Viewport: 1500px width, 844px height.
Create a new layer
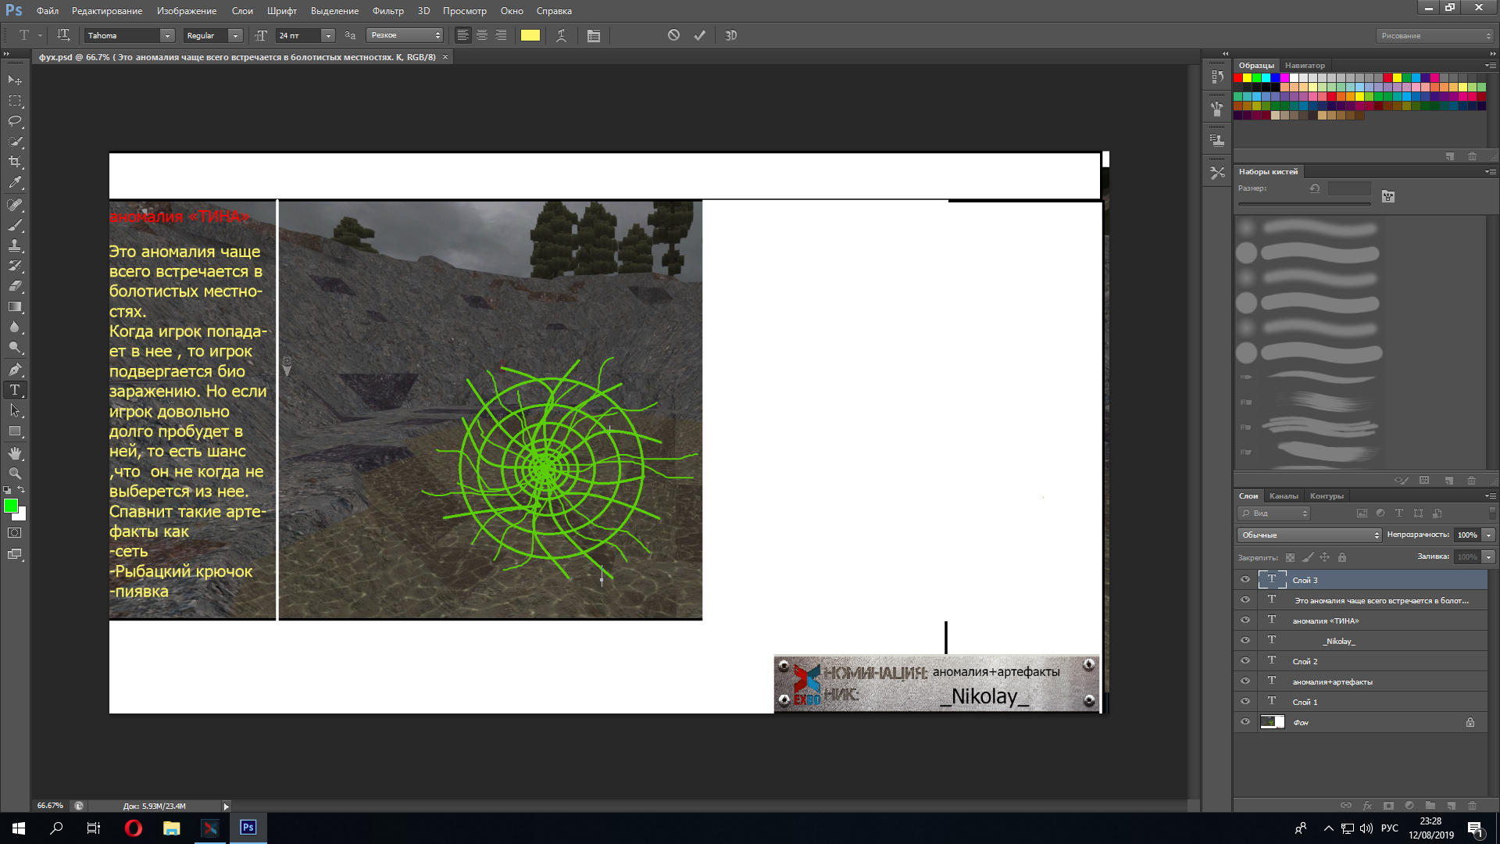pos(1451,806)
